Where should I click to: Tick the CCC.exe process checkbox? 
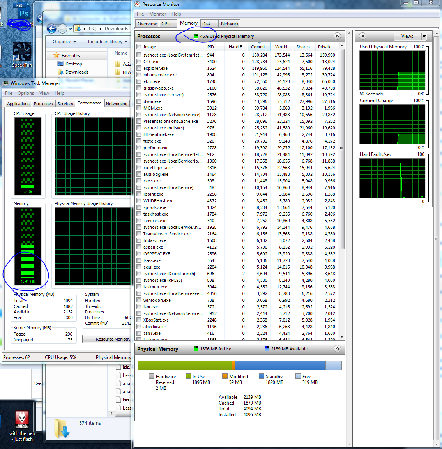[x=139, y=62]
